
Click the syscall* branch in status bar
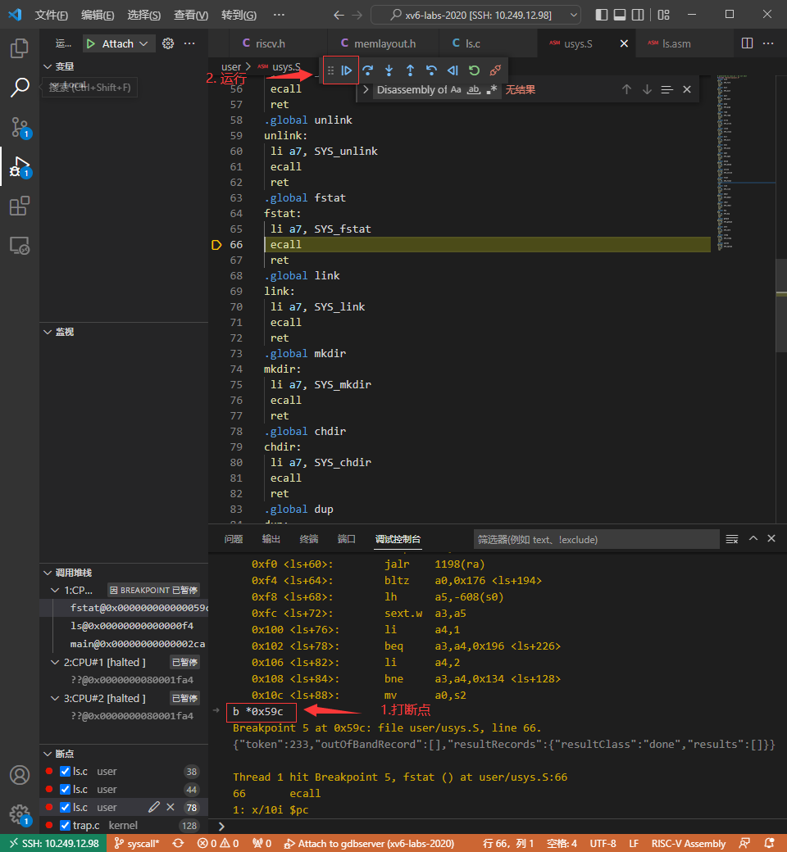pyautogui.click(x=138, y=843)
